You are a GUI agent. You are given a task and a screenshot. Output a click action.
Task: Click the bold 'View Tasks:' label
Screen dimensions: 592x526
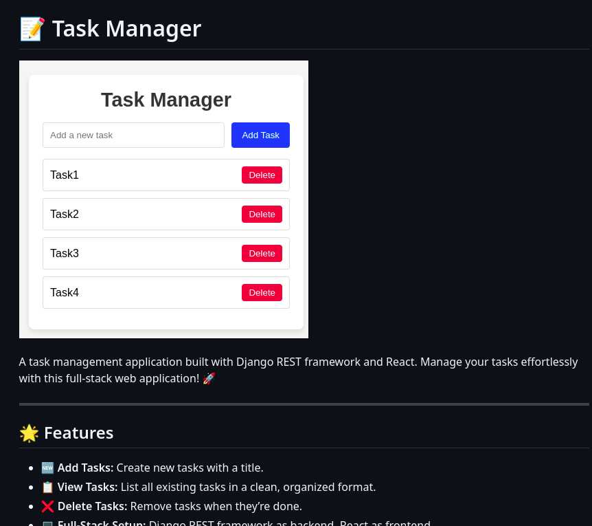pos(87,487)
